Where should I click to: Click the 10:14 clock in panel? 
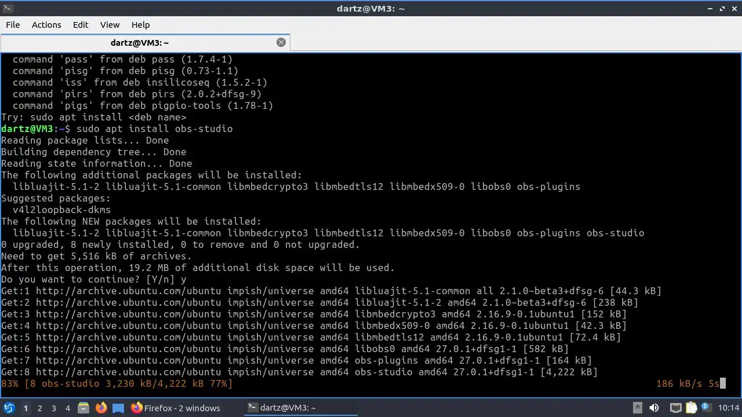point(729,408)
